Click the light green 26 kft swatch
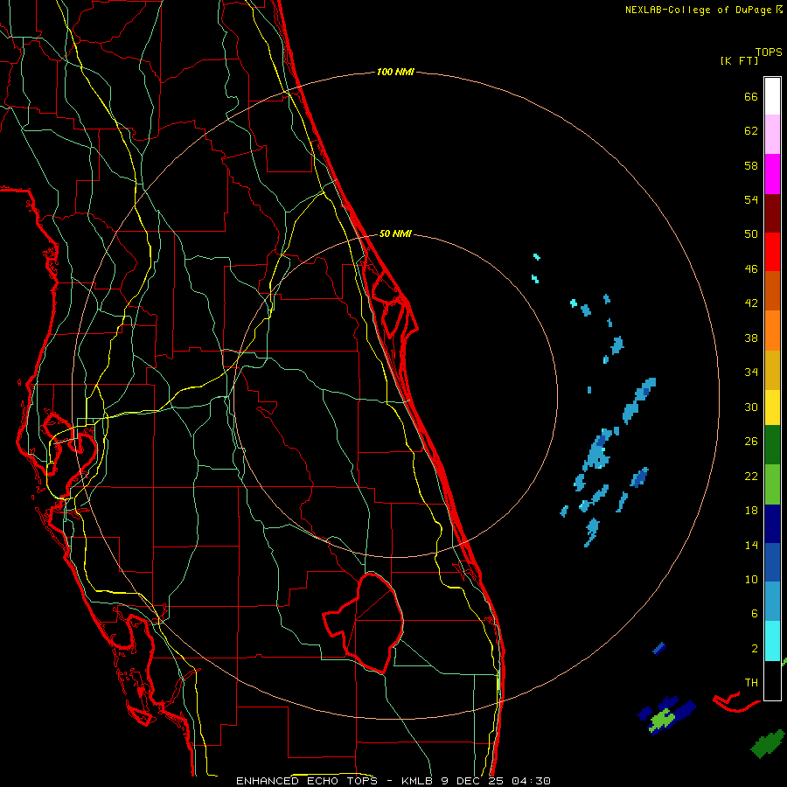787x787 pixels. pos(772,484)
